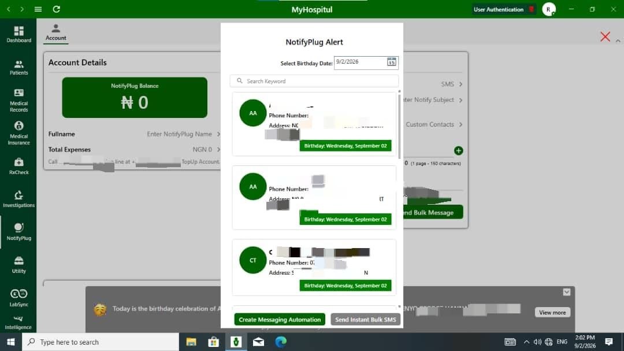Open Microsoft Store on the taskbar

[214, 342]
